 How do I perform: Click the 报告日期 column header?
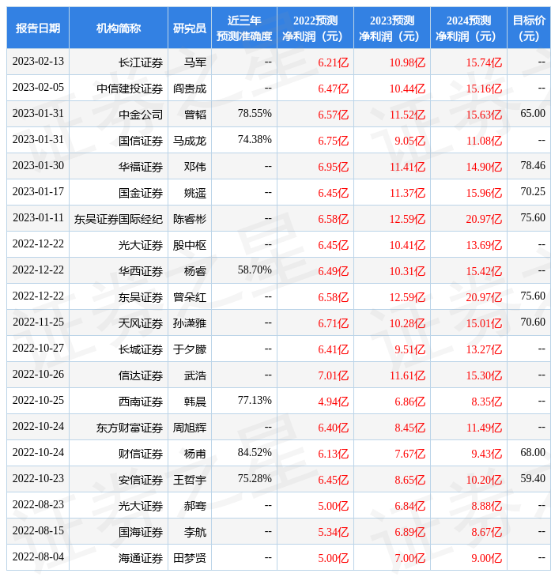coord(38,28)
